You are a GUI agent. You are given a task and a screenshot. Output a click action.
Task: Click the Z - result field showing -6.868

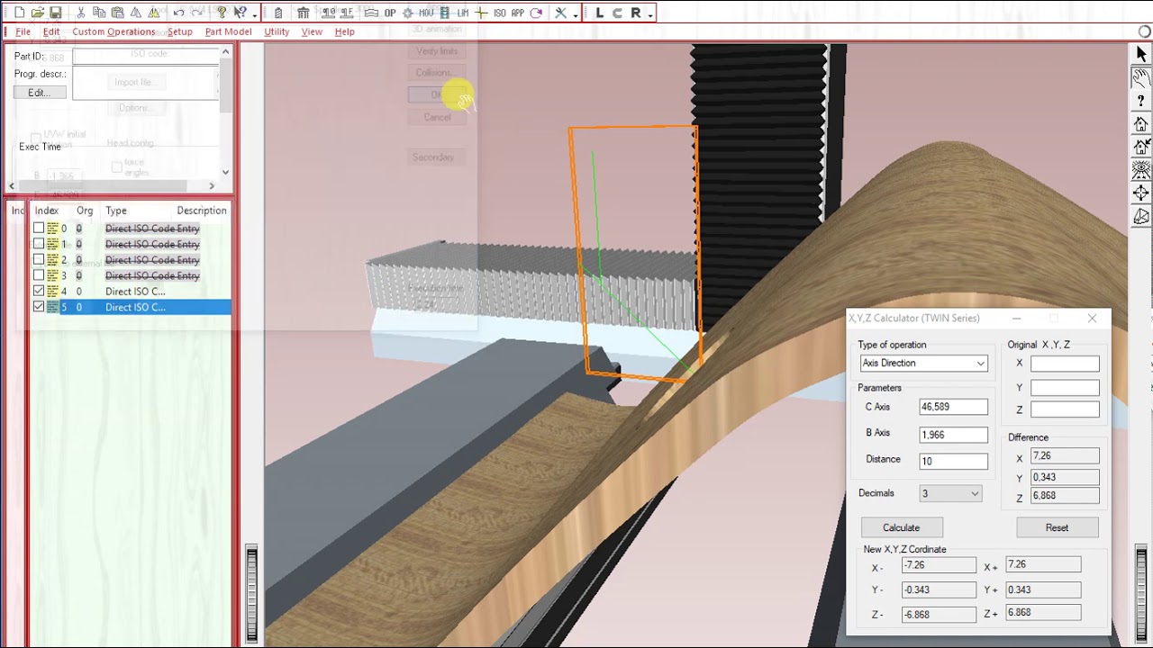coord(938,615)
